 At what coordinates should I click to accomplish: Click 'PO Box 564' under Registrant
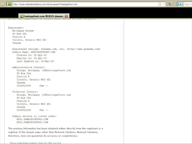click(19, 34)
